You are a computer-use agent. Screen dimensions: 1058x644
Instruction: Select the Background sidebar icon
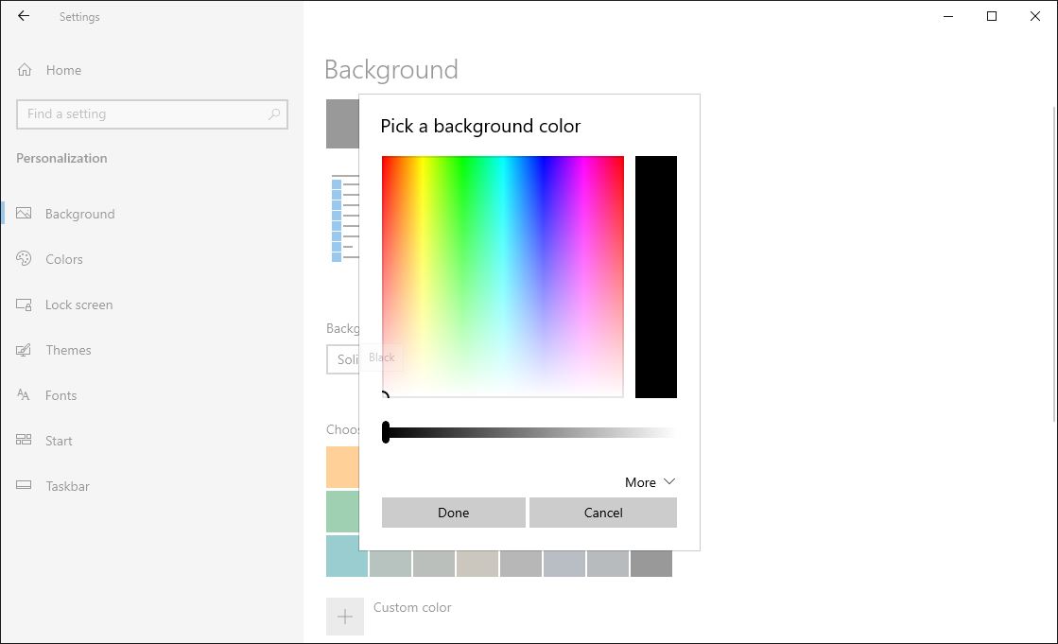[x=23, y=214]
